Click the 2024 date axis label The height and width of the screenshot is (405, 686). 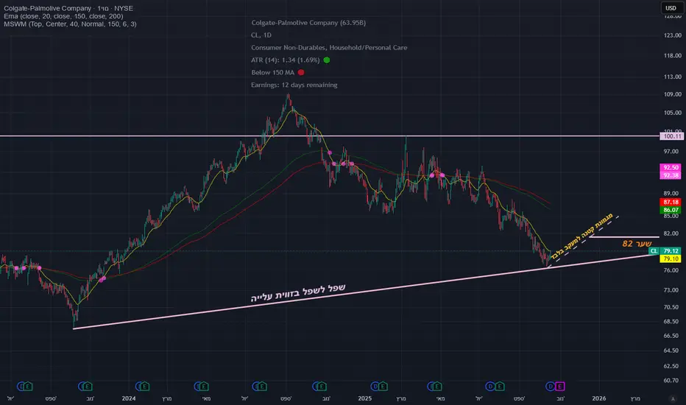click(x=129, y=398)
